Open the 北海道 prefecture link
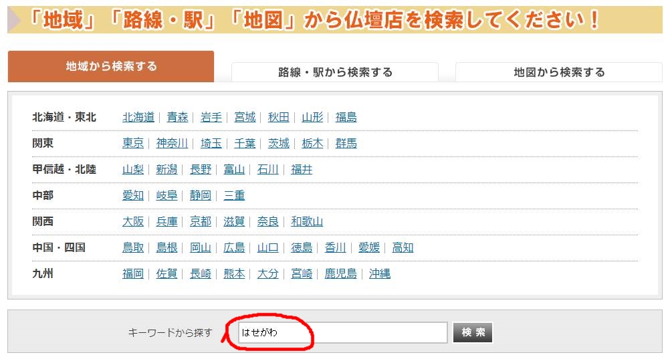 point(138,117)
